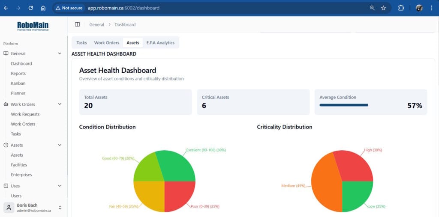Bookmark this page with star icon
439x217 pixels.
click(383, 8)
